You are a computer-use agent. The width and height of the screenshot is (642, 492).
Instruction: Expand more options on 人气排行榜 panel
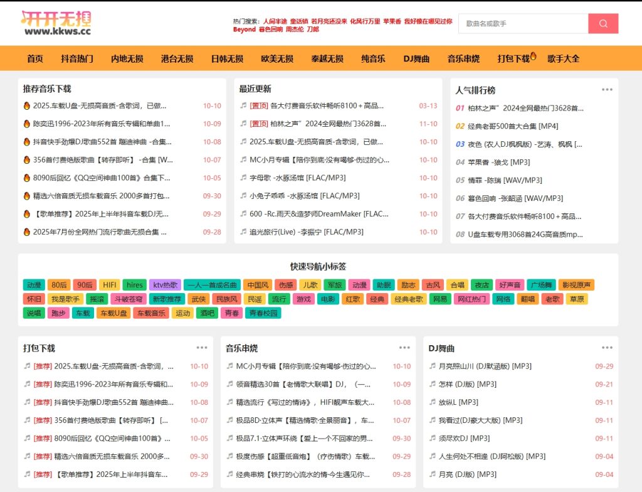[x=606, y=89]
